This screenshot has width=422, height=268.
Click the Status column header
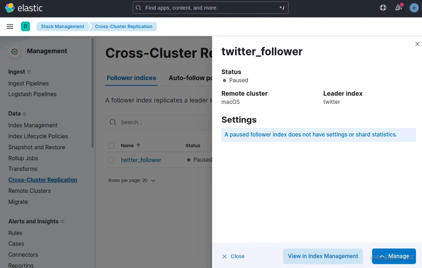click(193, 146)
